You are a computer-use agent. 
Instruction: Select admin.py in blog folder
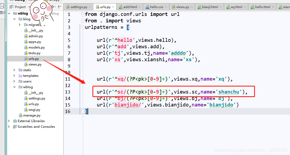34,36
